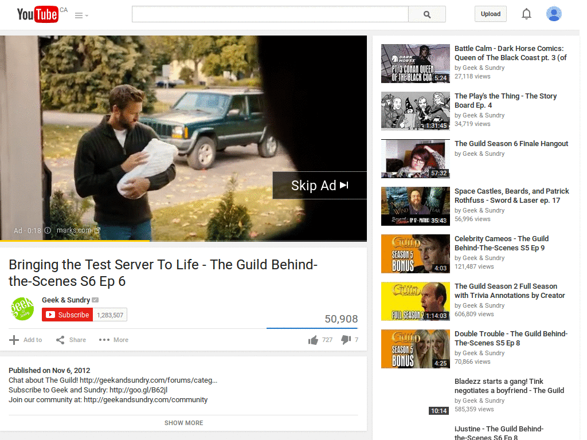This screenshot has width=587, height=440.
Task: Focus the YouTube search box
Action: pyautogui.click(x=270, y=14)
